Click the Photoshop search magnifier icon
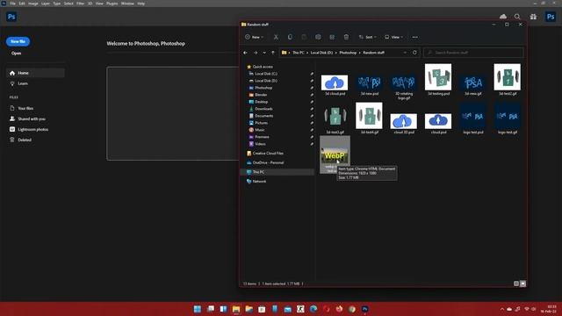562x316 pixels. [x=517, y=17]
